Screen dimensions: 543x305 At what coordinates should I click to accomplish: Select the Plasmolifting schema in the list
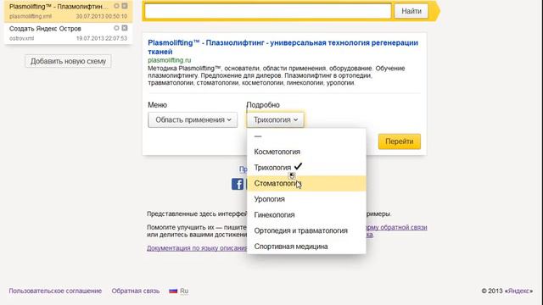68,11
